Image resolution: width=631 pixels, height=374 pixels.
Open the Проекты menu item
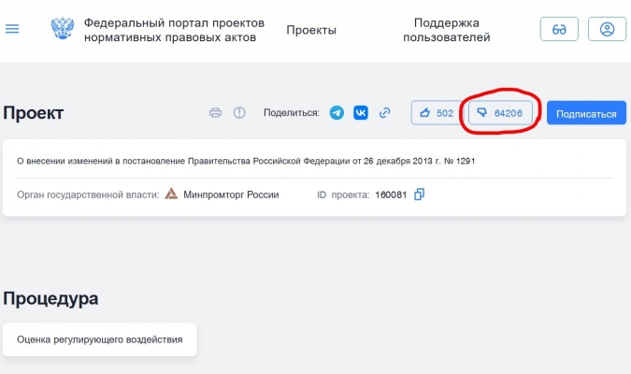[x=311, y=30]
